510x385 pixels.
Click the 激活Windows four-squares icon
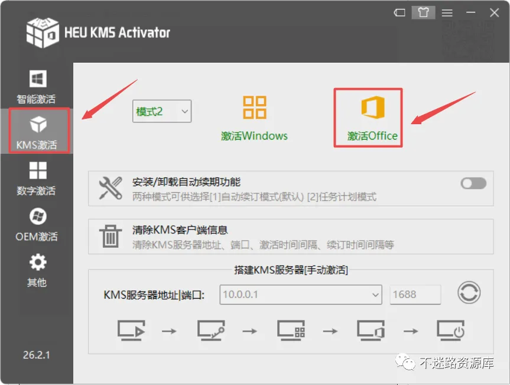[254, 108]
